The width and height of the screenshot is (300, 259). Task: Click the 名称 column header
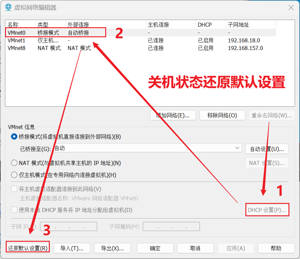[x=20, y=25]
